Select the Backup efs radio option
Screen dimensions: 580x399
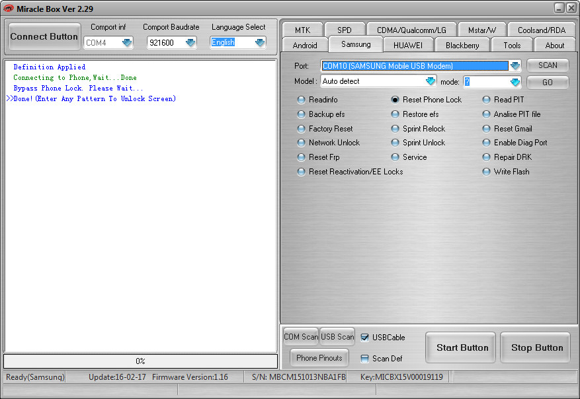301,114
